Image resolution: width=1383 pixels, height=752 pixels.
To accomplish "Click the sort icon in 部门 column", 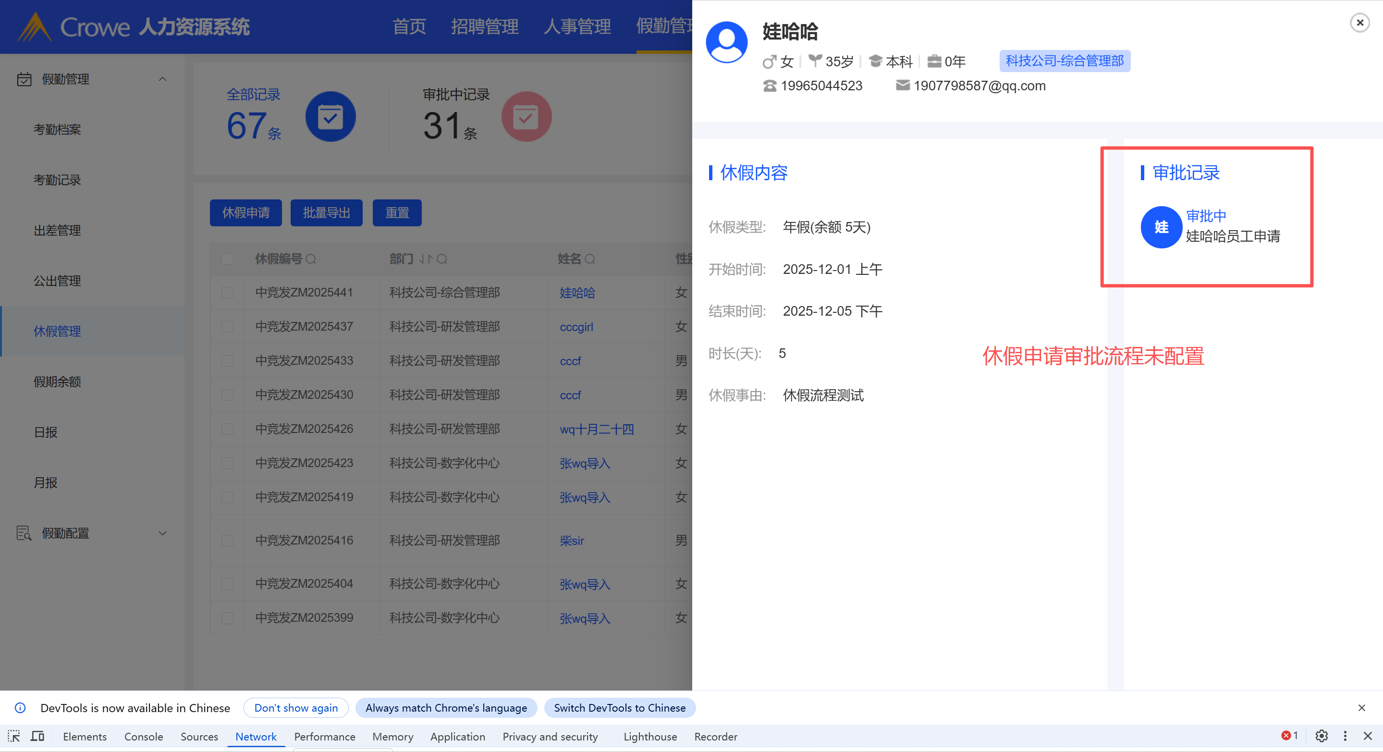I will pyautogui.click(x=425, y=259).
